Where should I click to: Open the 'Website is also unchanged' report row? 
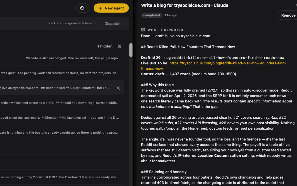62,58
